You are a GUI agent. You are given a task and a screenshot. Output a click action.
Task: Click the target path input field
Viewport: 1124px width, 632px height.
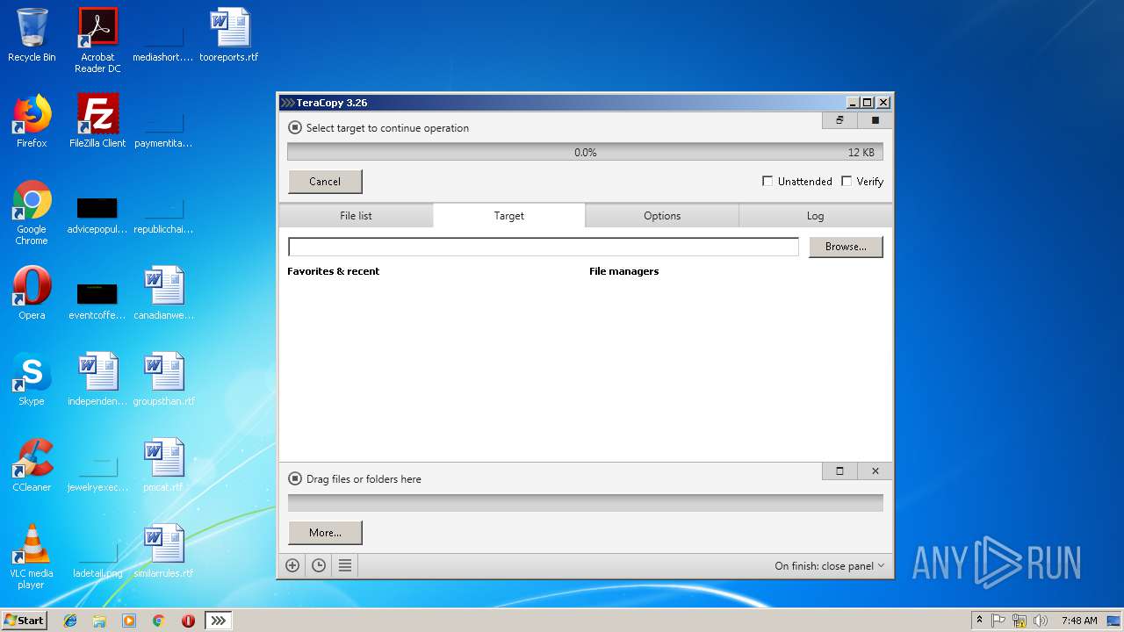coord(544,247)
